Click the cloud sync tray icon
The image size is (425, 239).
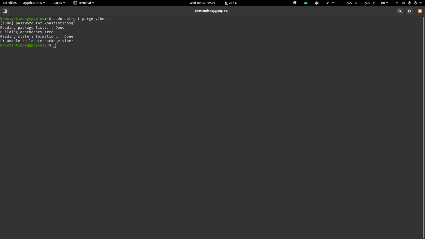pos(306,3)
